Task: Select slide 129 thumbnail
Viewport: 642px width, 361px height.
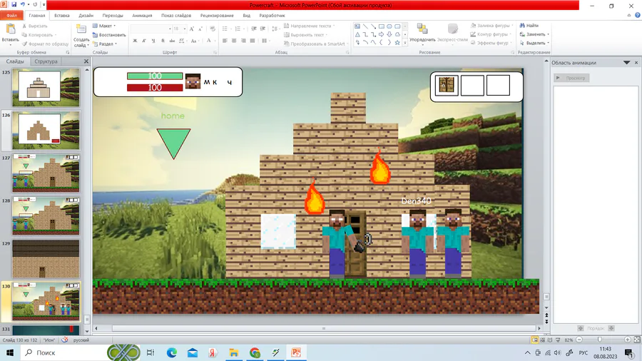Action: [x=46, y=259]
